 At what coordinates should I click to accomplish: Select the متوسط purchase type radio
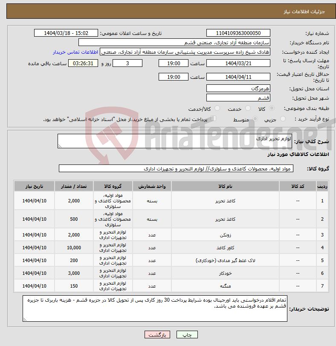click(255, 119)
